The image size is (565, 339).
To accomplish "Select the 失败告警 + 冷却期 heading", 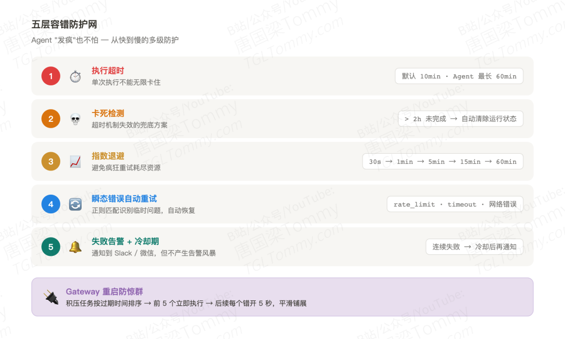I will (125, 241).
